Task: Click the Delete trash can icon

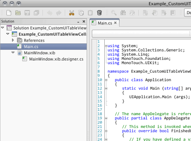Action: click(99, 13)
